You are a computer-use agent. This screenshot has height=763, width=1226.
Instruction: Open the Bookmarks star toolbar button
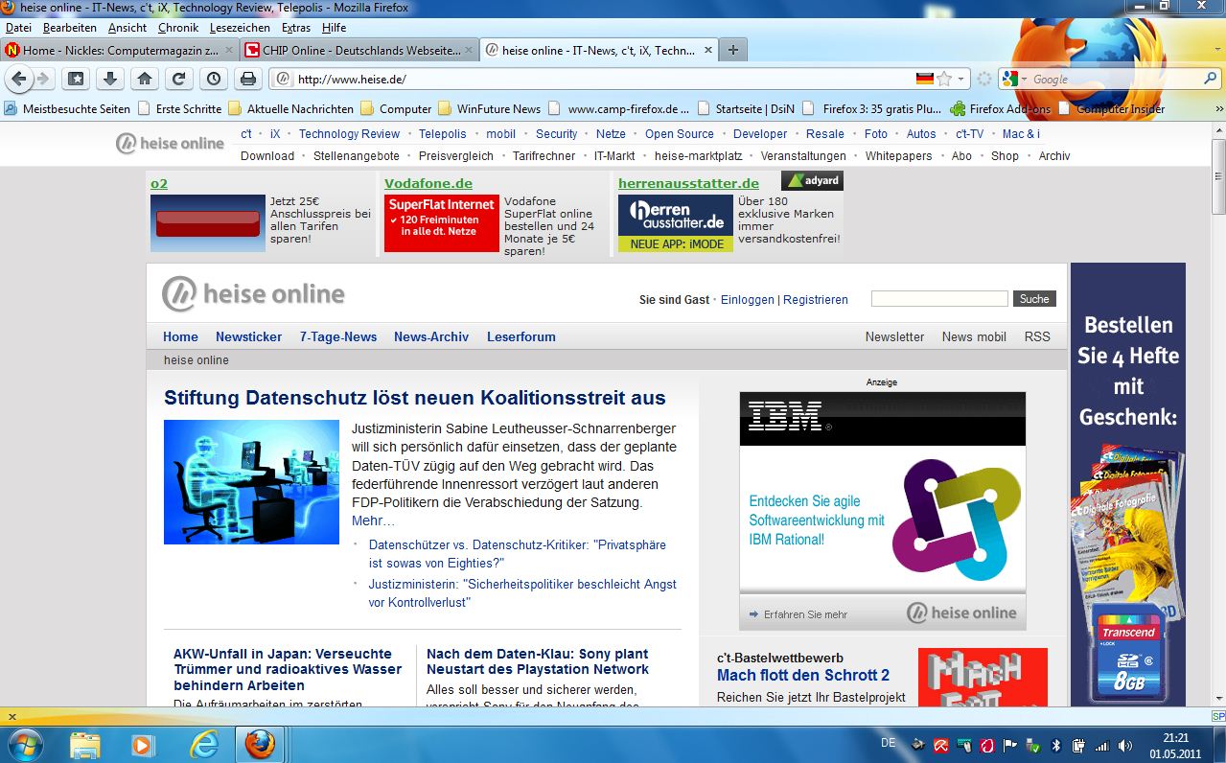77,79
